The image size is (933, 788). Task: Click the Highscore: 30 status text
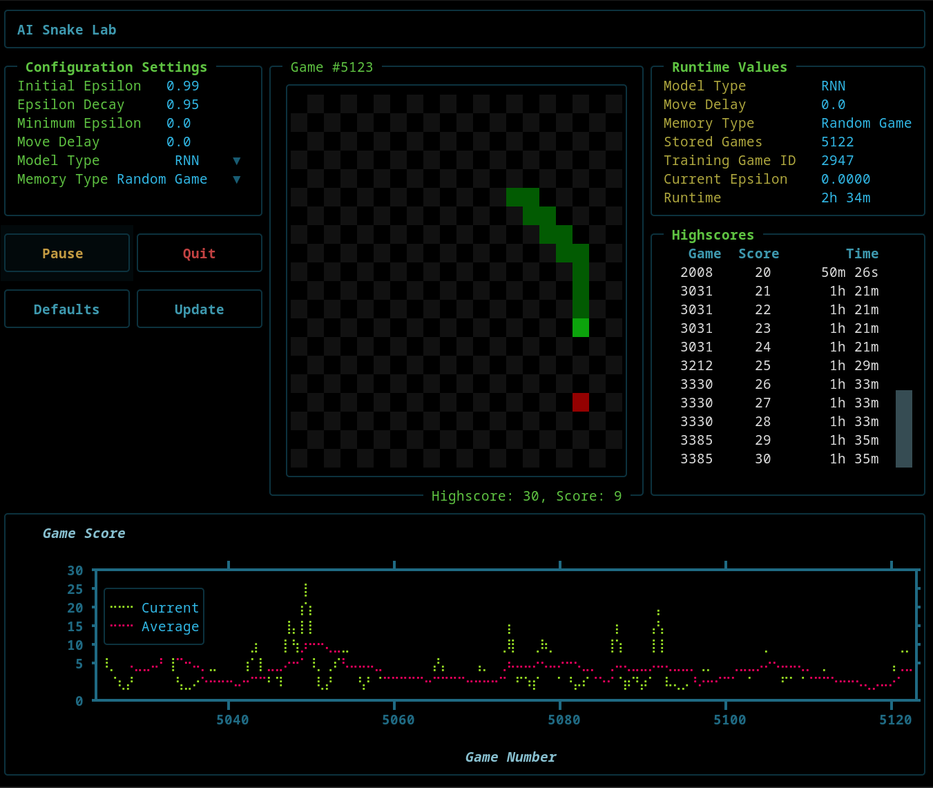[527, 496]
